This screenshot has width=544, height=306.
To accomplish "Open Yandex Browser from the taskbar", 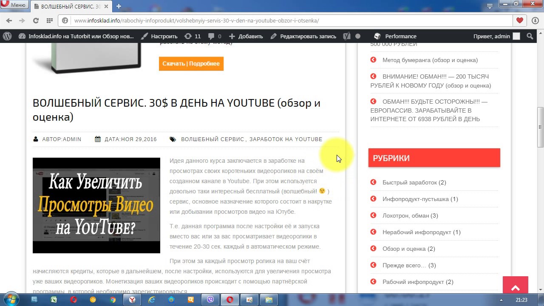I will (132, 300).
